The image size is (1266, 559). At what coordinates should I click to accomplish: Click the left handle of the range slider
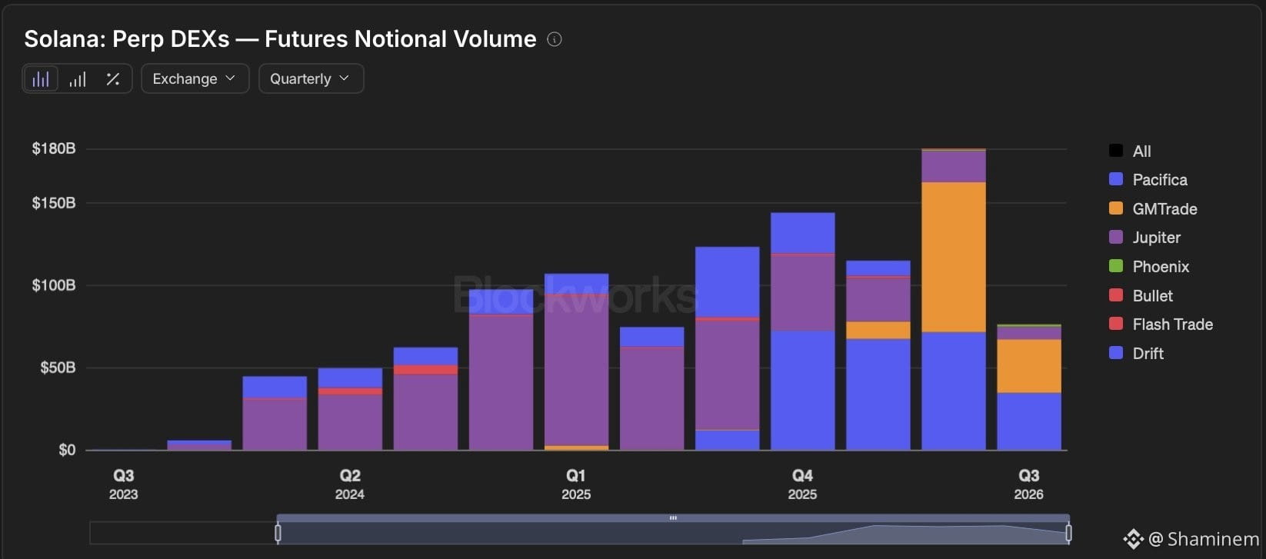(x=278, y=532)
